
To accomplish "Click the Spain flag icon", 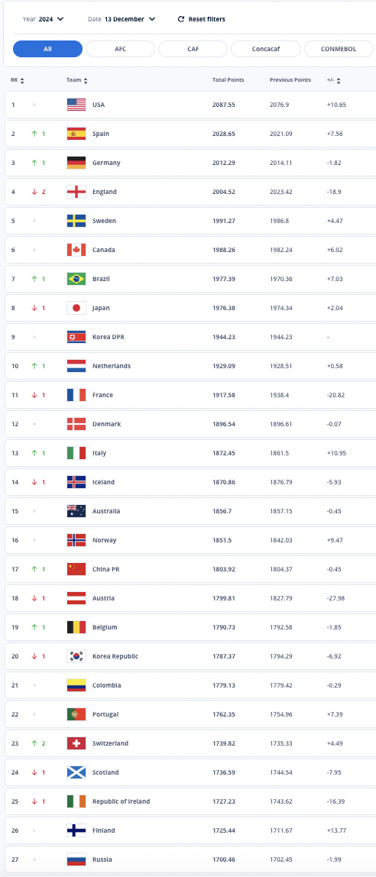I will point(76,134).
